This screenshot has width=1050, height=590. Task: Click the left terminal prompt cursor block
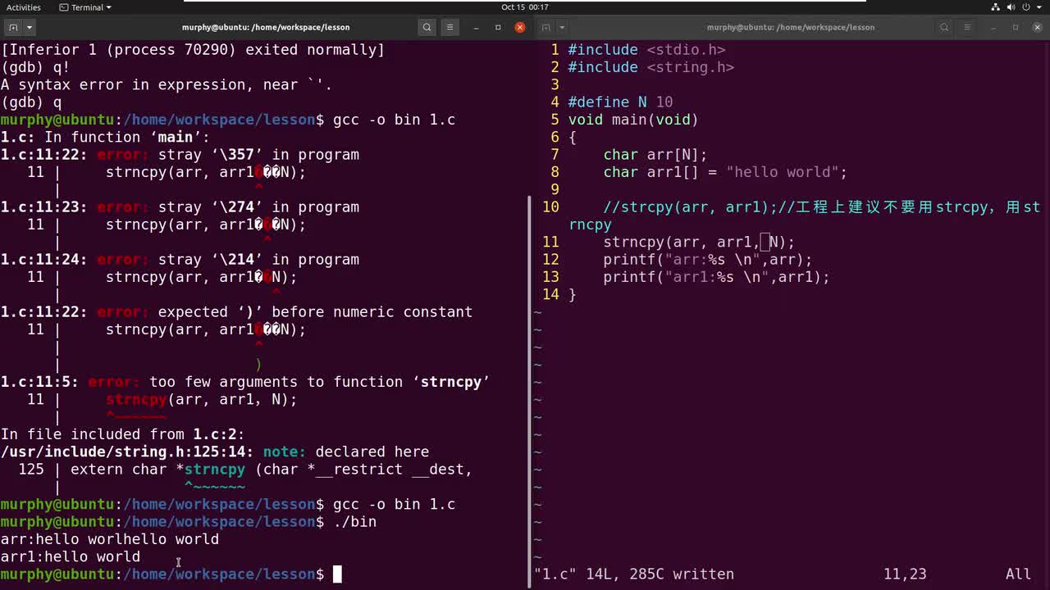pyautogui.click(x=337, y=574)
